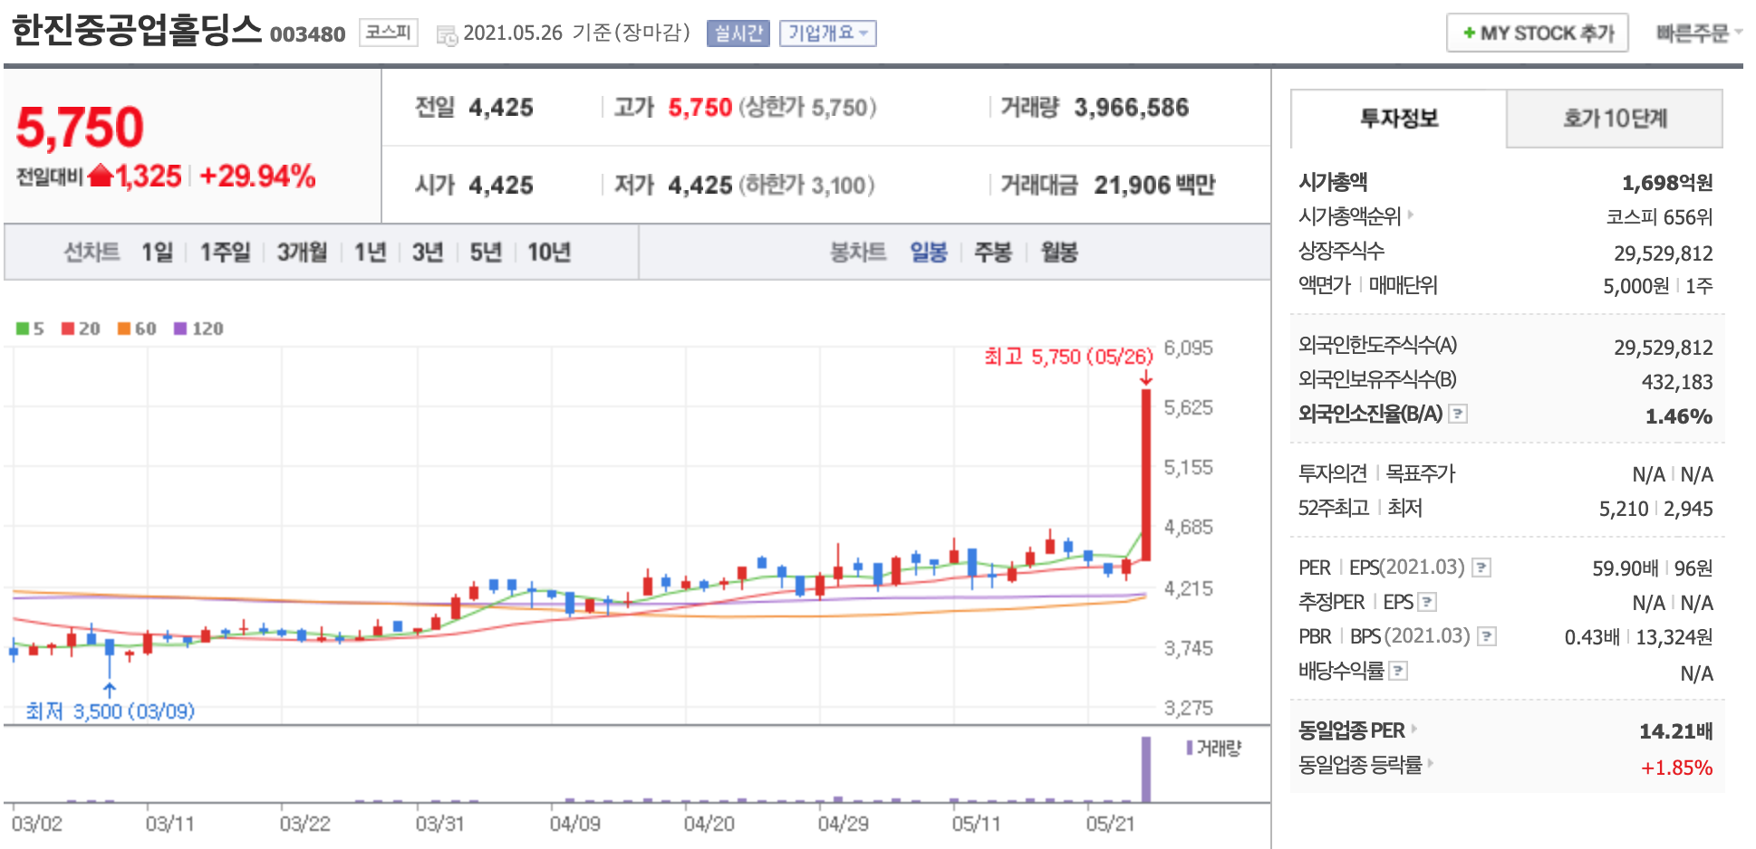Screen dimensions: 1756x849
Task: Click the orange 60-day moving average legend
Action: pyautogui.click(x=137, y=329)
